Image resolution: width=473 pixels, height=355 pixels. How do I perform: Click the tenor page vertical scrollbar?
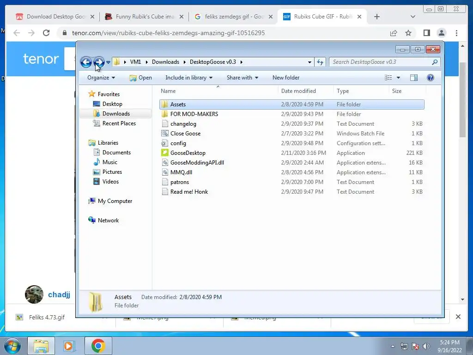point(462,100)
